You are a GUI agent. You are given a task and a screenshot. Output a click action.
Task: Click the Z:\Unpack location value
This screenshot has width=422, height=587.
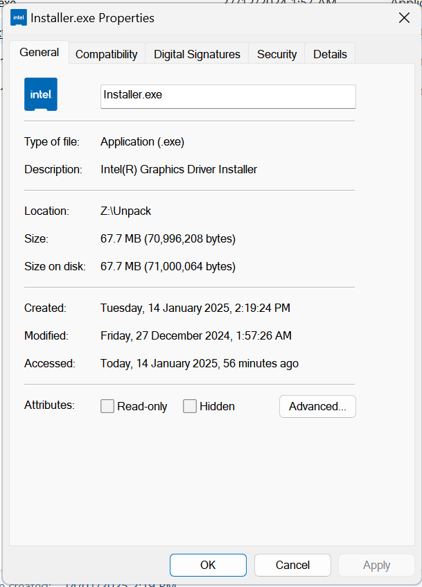125,211
